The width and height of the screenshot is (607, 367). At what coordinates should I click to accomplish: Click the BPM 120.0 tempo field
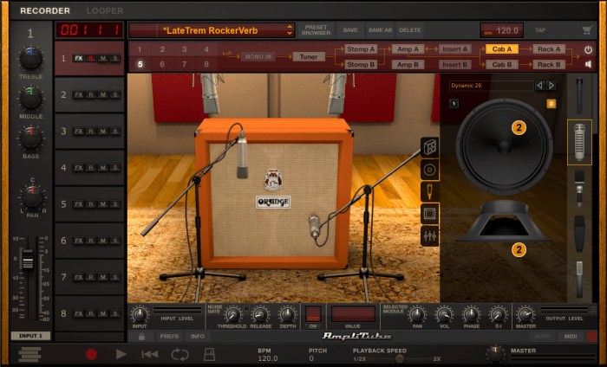point(502,30)
